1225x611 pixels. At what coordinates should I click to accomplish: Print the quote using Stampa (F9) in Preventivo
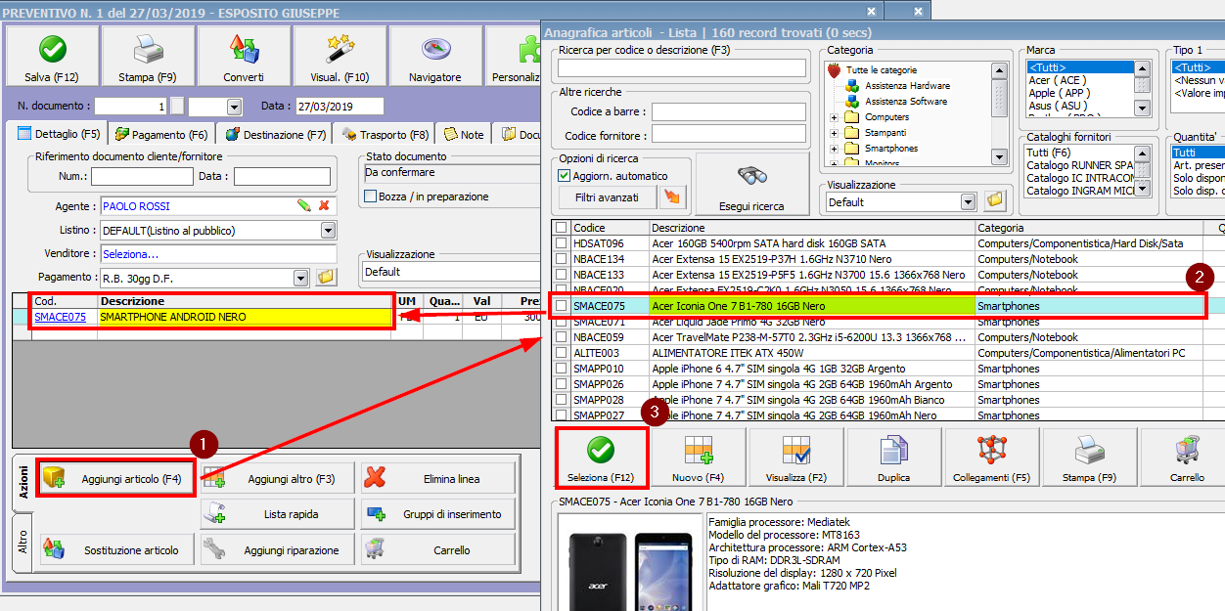[x=148, y=57]
